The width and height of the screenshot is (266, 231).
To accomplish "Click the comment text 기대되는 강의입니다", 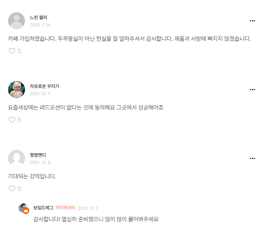I will click(x=32, y=176).
